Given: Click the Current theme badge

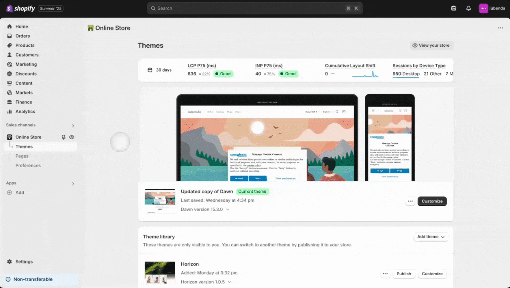Looking at the screenshot, I should [x=252, y=192].
